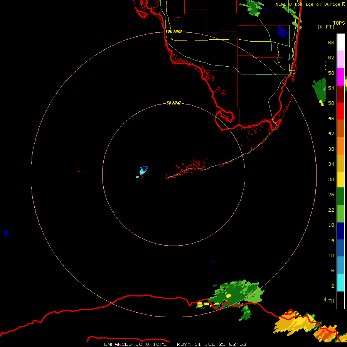Click the '18' legend value
This screenshot has height=347, width=347.
pyautogui.click(x=331, y=225)
